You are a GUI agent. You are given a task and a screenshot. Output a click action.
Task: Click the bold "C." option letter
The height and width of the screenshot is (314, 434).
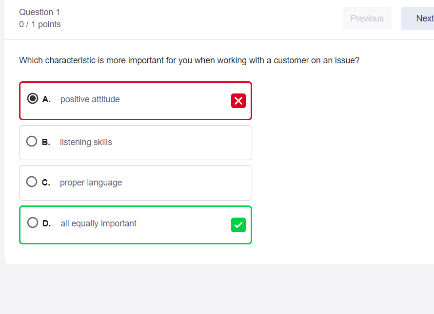coord(46,183)
